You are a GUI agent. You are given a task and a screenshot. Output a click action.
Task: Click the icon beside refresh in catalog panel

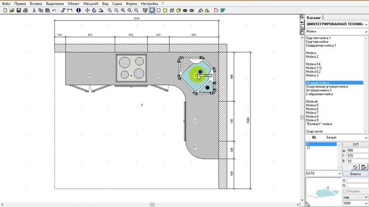364,167
